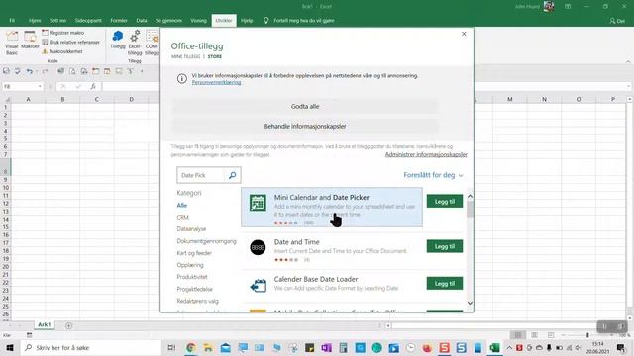634x356 pixels.
Task: Click Legg til for Calender Base Date Loader
Action: pyautogui.click(x=445, y=284)
